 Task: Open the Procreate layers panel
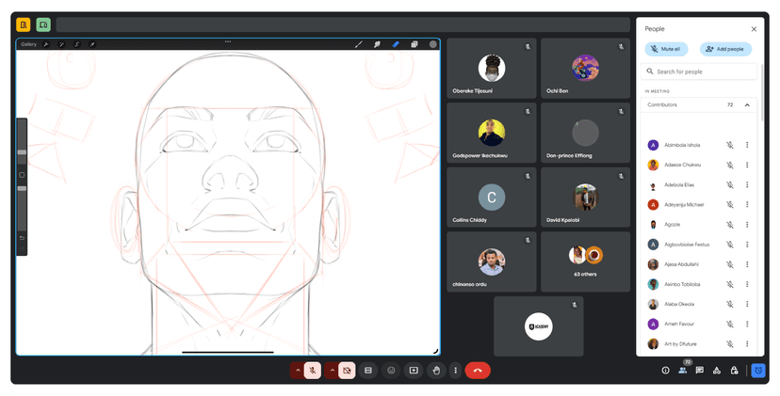coord(414,44)
